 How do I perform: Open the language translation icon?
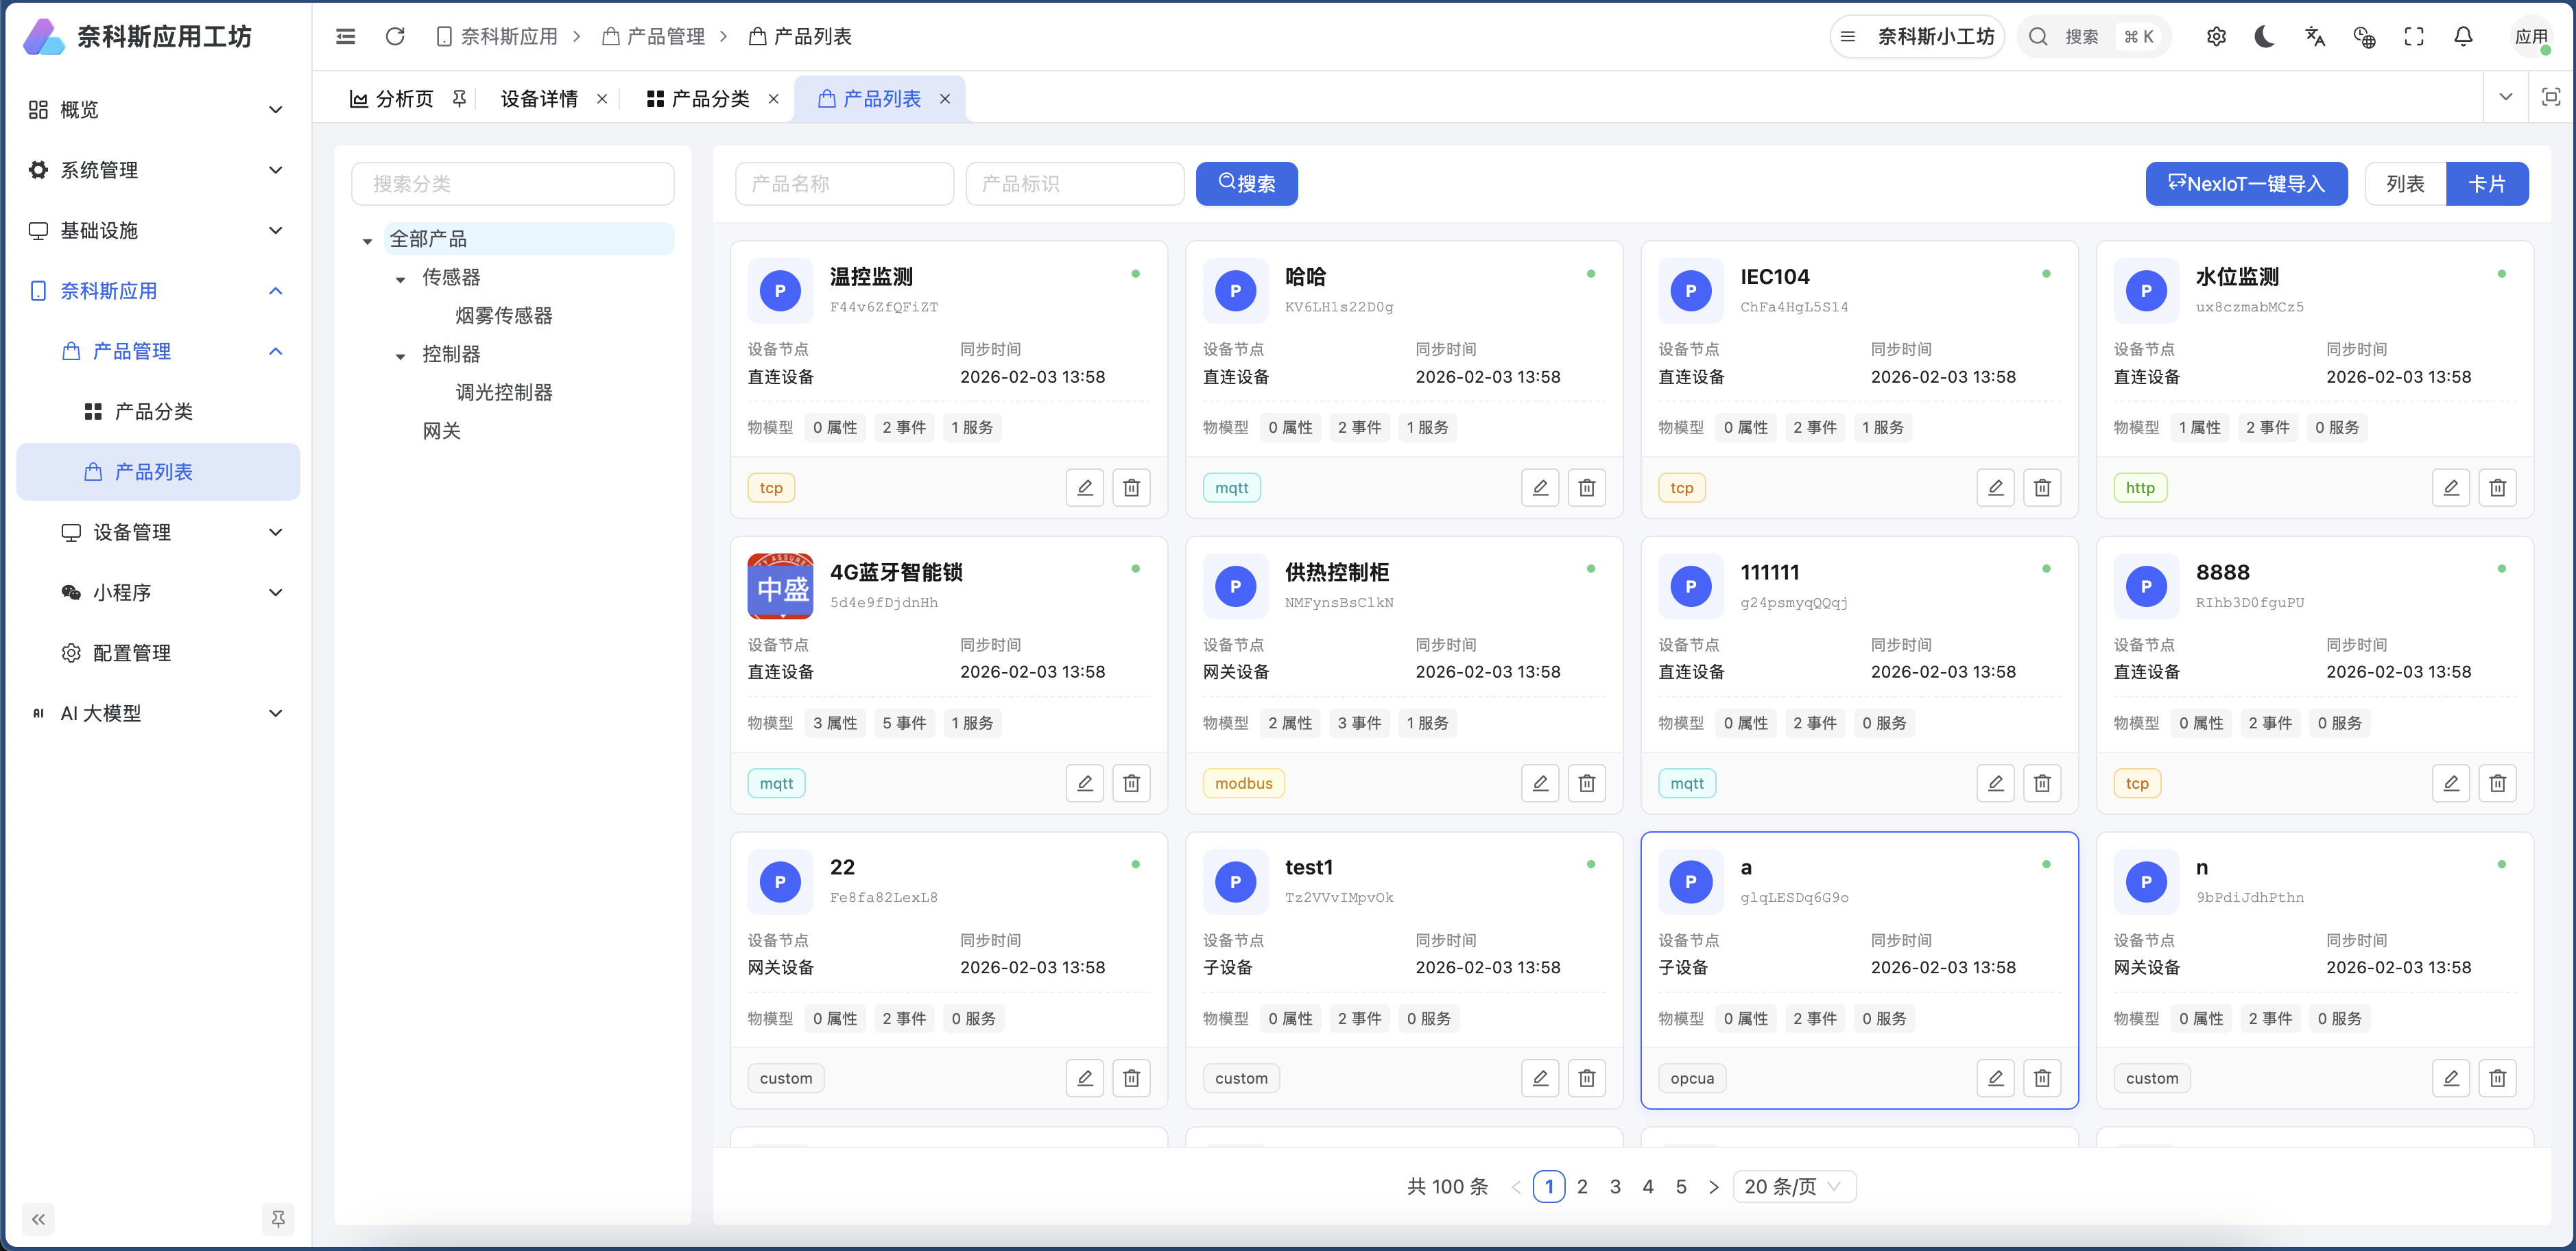[2315, 36]
